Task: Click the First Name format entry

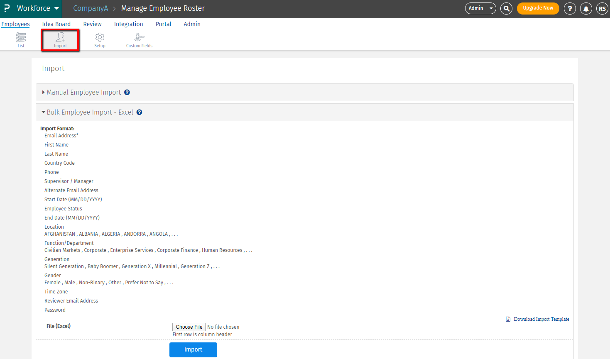Action: 56,145
